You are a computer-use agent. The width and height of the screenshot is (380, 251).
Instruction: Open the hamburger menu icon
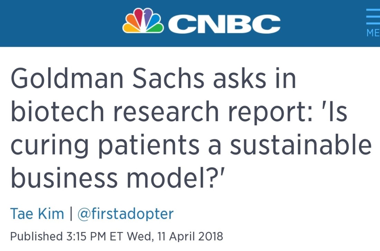coord(373,17)
